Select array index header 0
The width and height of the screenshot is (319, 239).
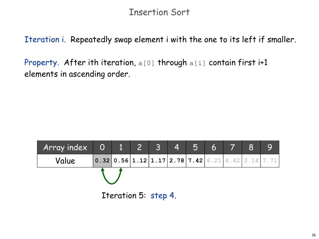tap(102, 147)
